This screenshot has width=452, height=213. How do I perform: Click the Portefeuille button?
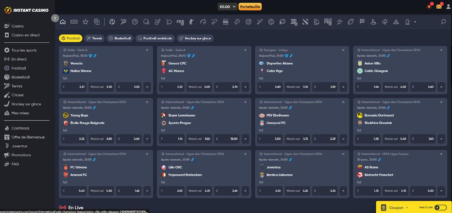click(250, 6)
